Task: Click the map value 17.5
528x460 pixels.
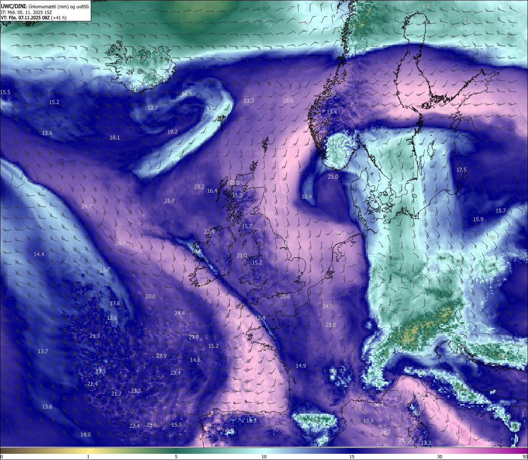Action: click(461, 170)
